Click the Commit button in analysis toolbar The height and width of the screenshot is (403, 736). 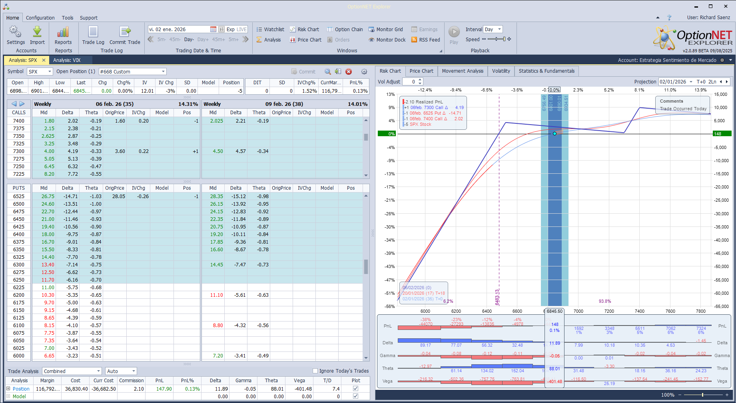303,71
